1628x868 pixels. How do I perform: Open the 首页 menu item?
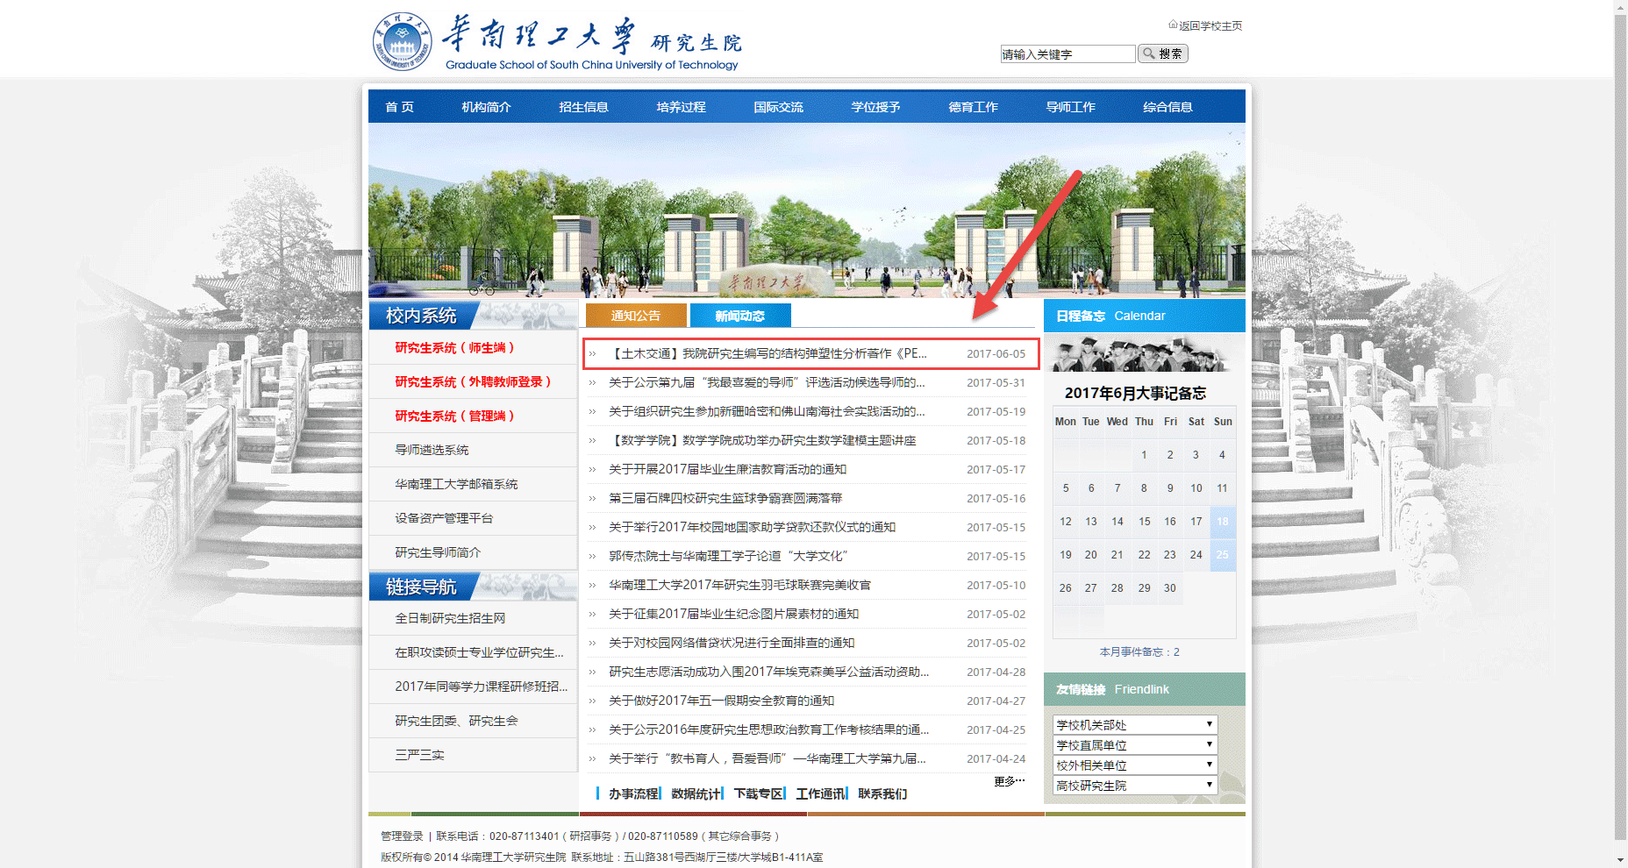399,107
